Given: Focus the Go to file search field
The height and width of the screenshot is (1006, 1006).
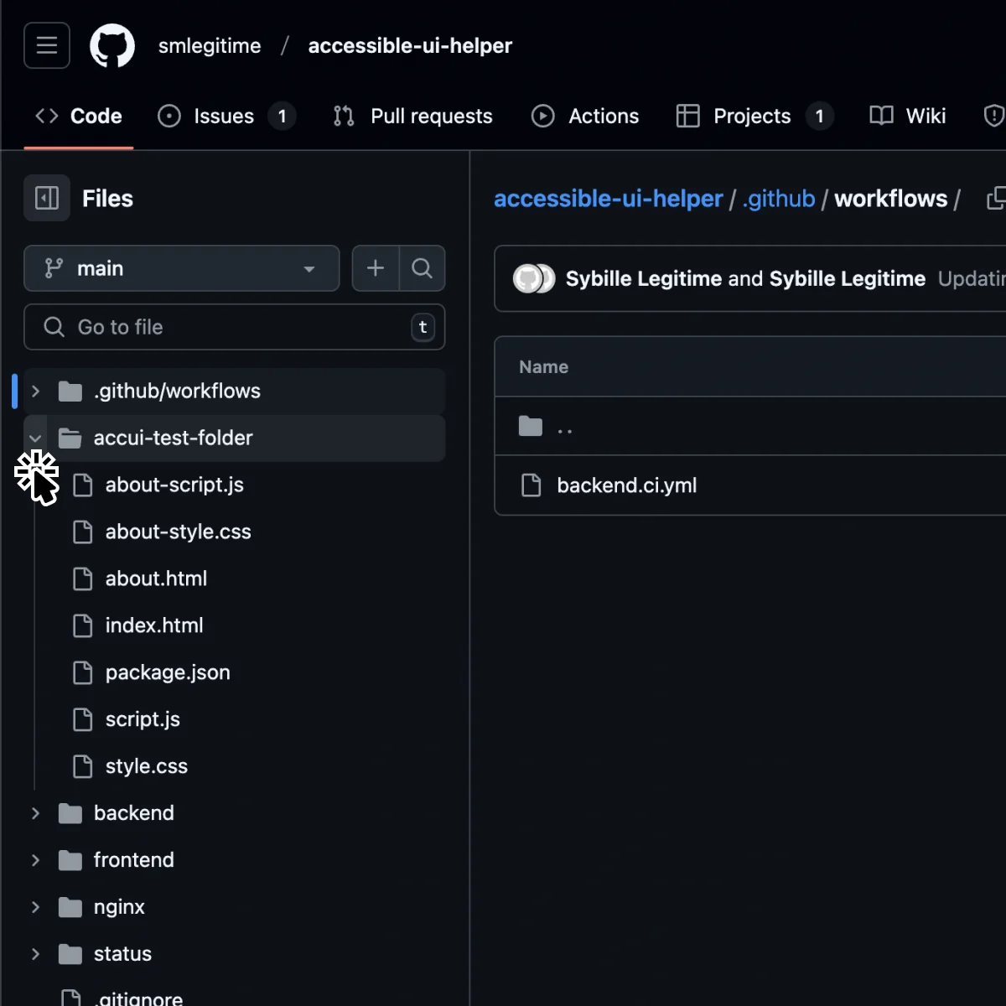Looking at the screenshot, I should click(235, 327).
